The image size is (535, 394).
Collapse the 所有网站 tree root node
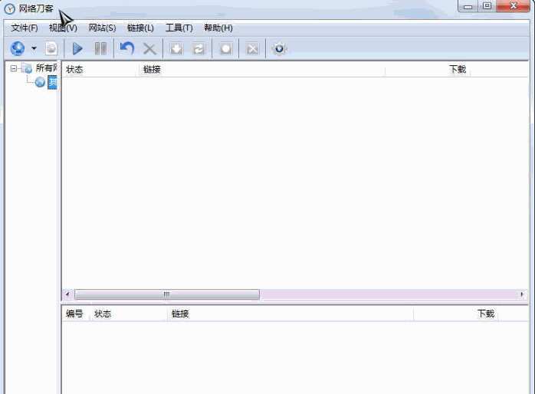pos(13,68)
